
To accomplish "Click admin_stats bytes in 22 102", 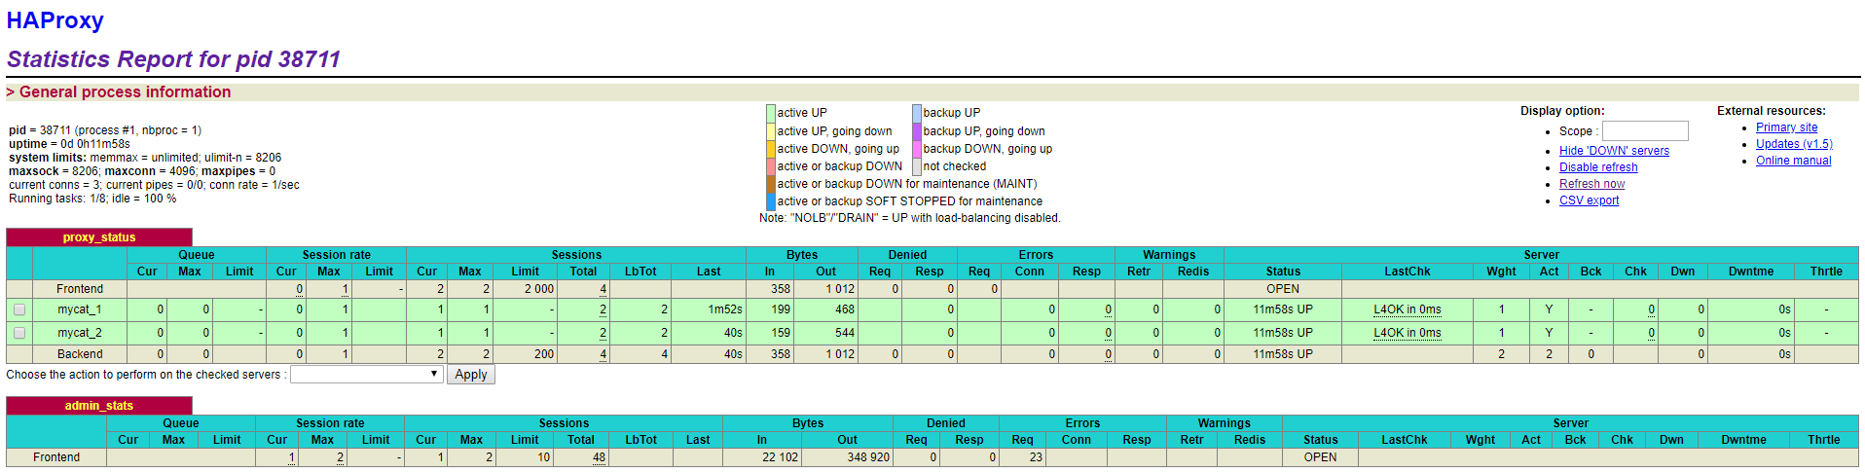I will tap(781, 457).
